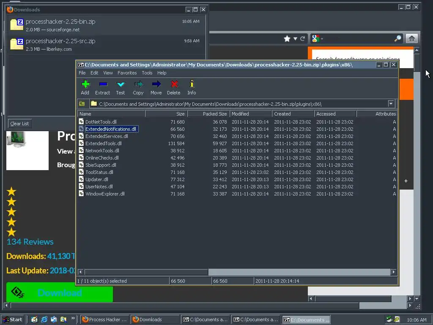Click the NetworkTools.dll file icon
Image resolution: width=433 pixels, height=325 pixels.
coord(81,150)
